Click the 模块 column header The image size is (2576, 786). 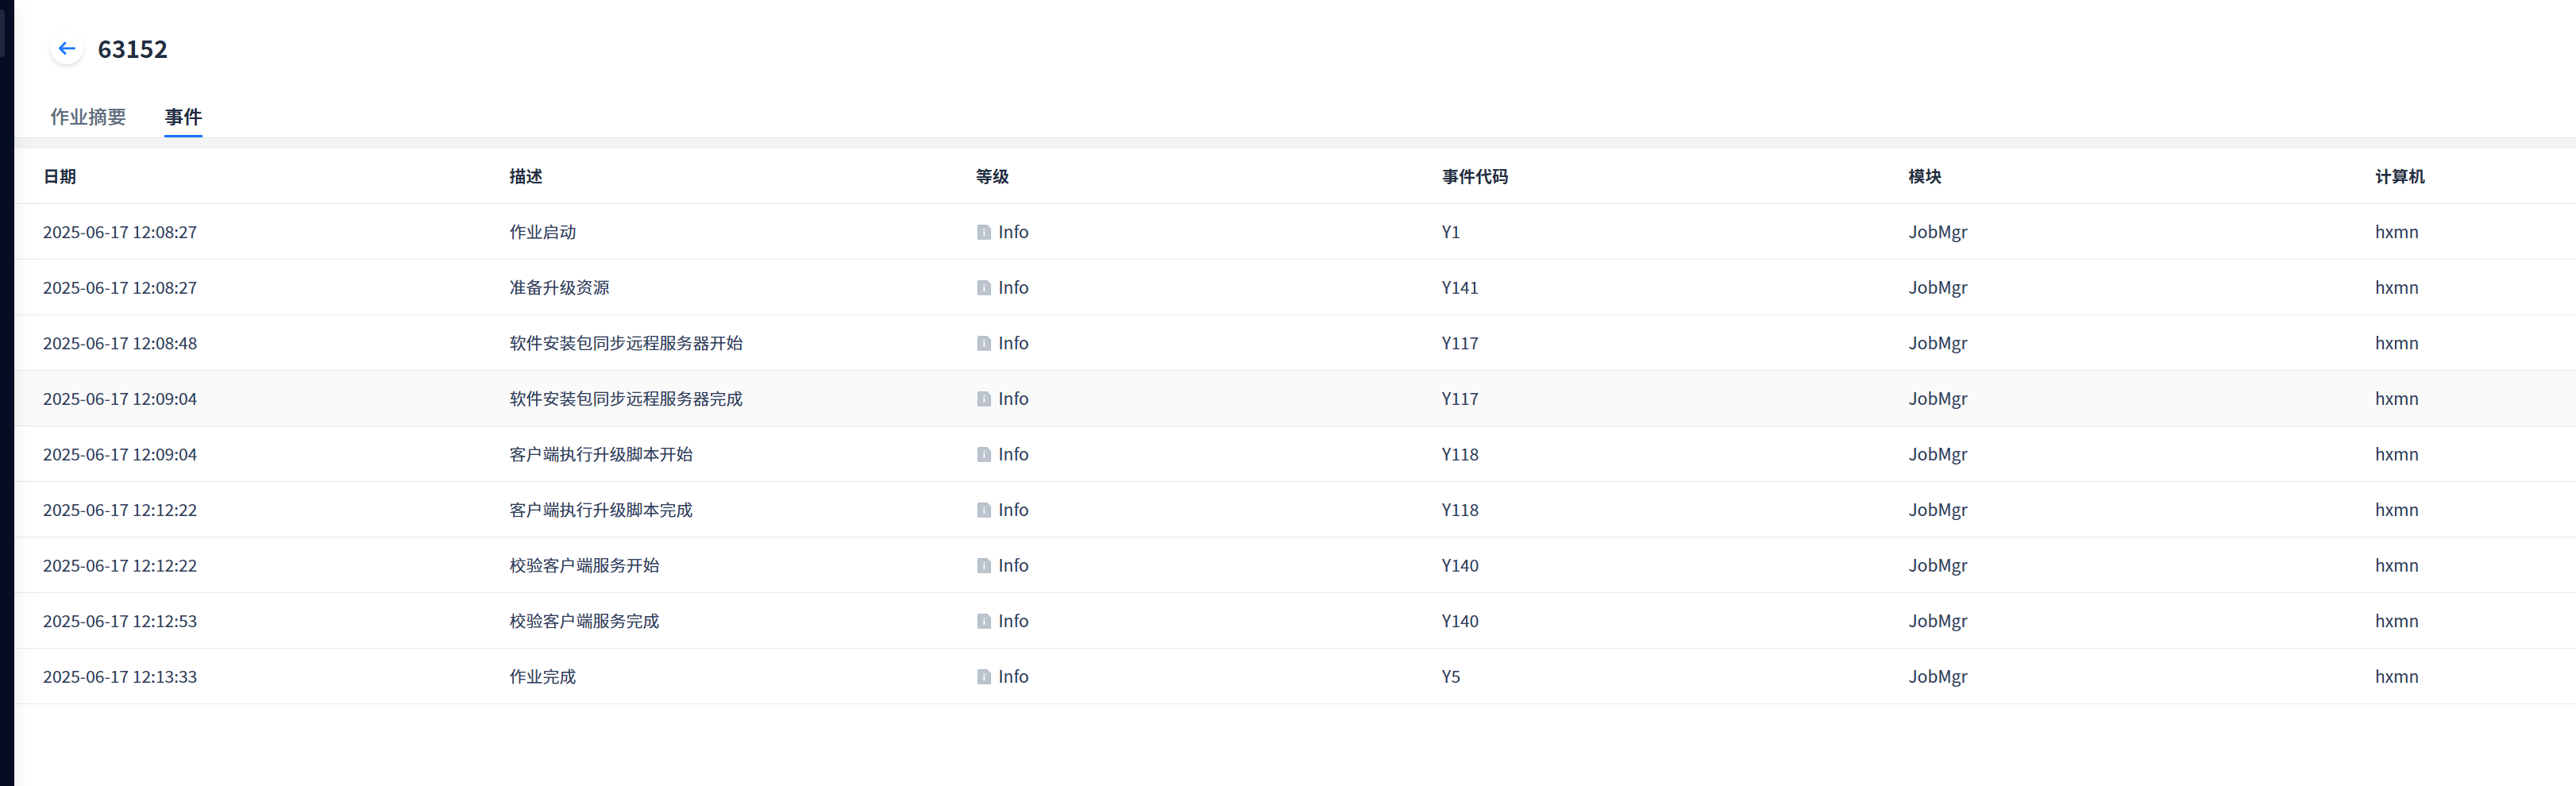(1924, 177)
